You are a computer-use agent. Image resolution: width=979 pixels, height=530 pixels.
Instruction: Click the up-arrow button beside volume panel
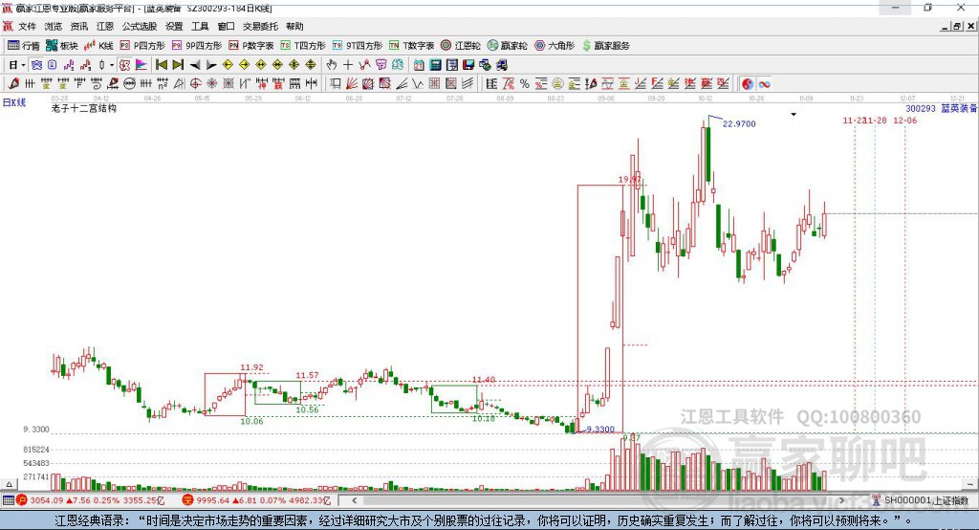click(9, 484)
